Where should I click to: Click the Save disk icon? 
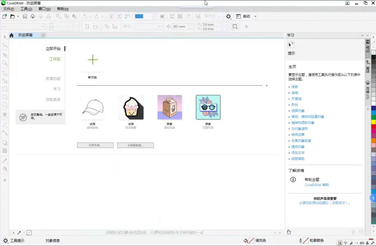[x=25, y=16]
